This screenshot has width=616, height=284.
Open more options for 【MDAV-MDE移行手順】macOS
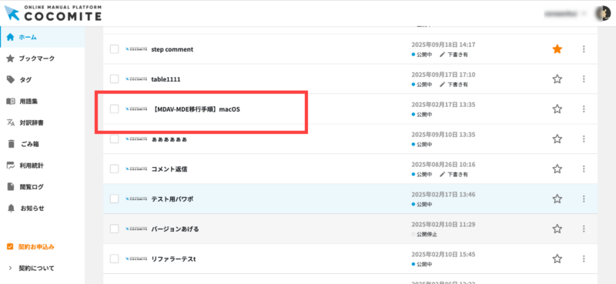tap(584, 109)
